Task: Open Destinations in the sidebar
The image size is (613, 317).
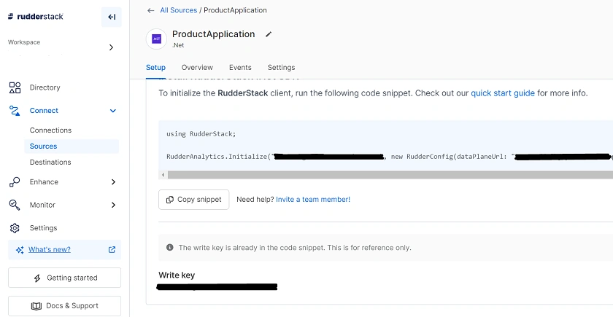Action: click(x=50, y=162)
